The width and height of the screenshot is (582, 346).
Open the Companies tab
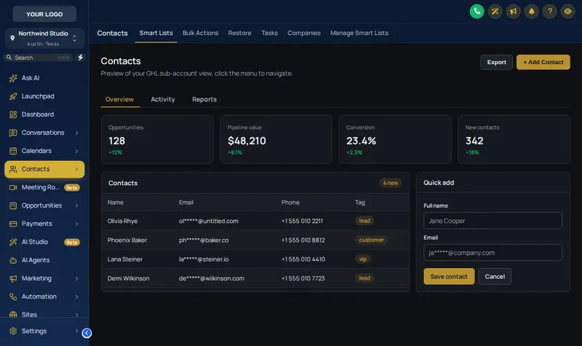(303, 33)
